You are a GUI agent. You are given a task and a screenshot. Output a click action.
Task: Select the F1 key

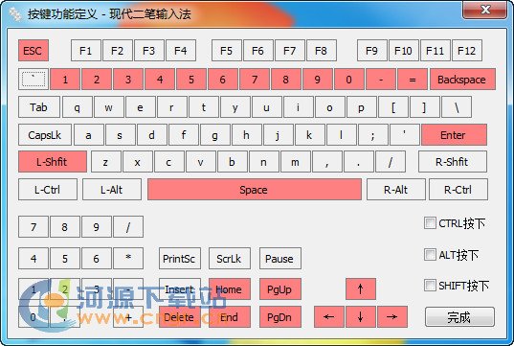[85, 51]
